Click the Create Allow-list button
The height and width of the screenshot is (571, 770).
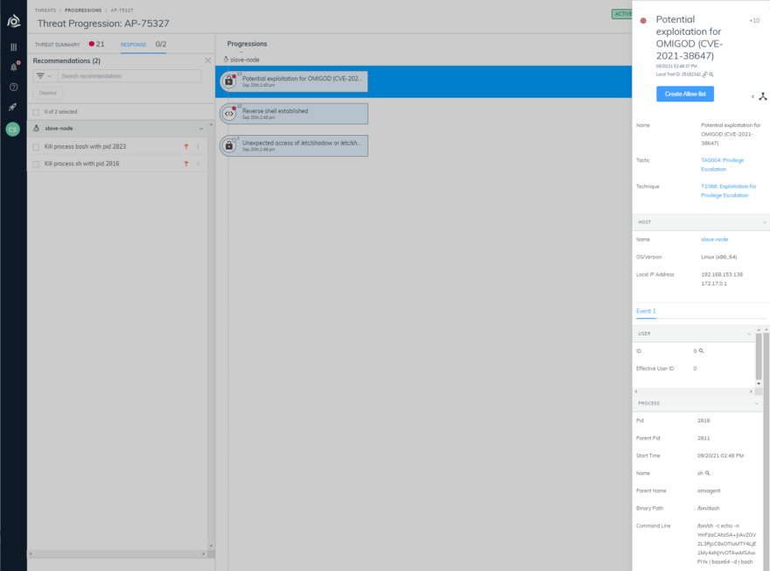(685, 94)
